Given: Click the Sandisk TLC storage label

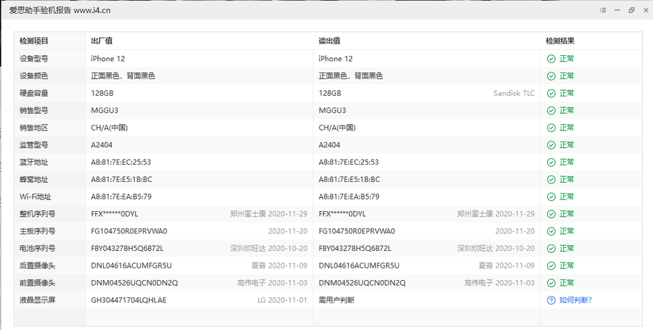Looking at the screenshot, I should 514,94.
